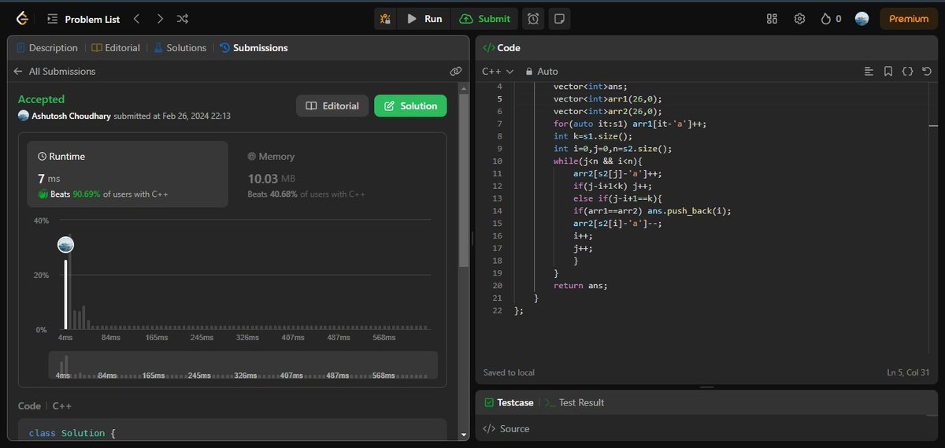This screenshot has height=448, width=945.
Task: Click the LeetCode logo icon
Action: [x=21, y=18]
